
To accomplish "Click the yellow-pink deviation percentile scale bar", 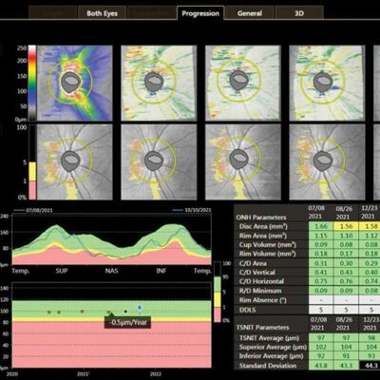I will (32, 180).
